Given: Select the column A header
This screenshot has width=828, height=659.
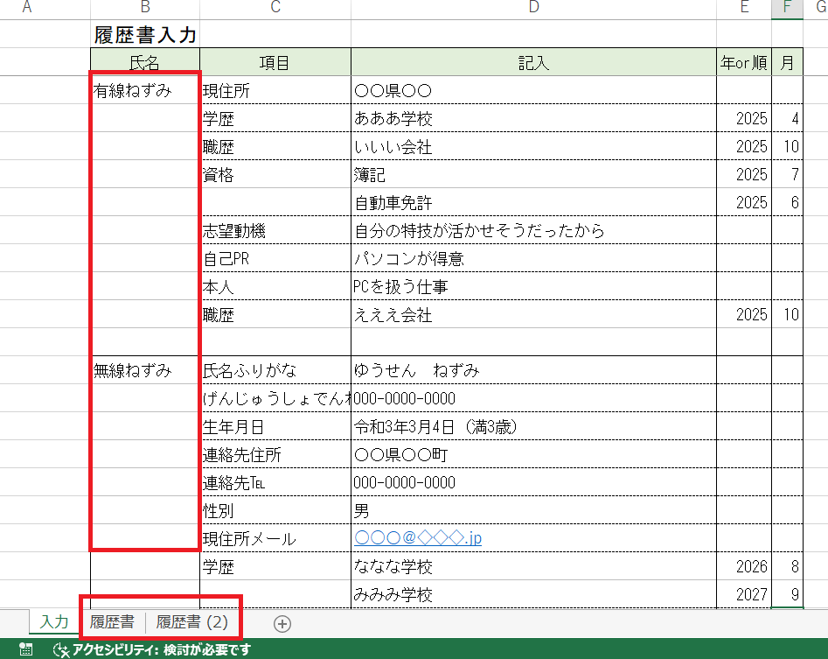Looking at the screenshot, I should pos(25,9).
